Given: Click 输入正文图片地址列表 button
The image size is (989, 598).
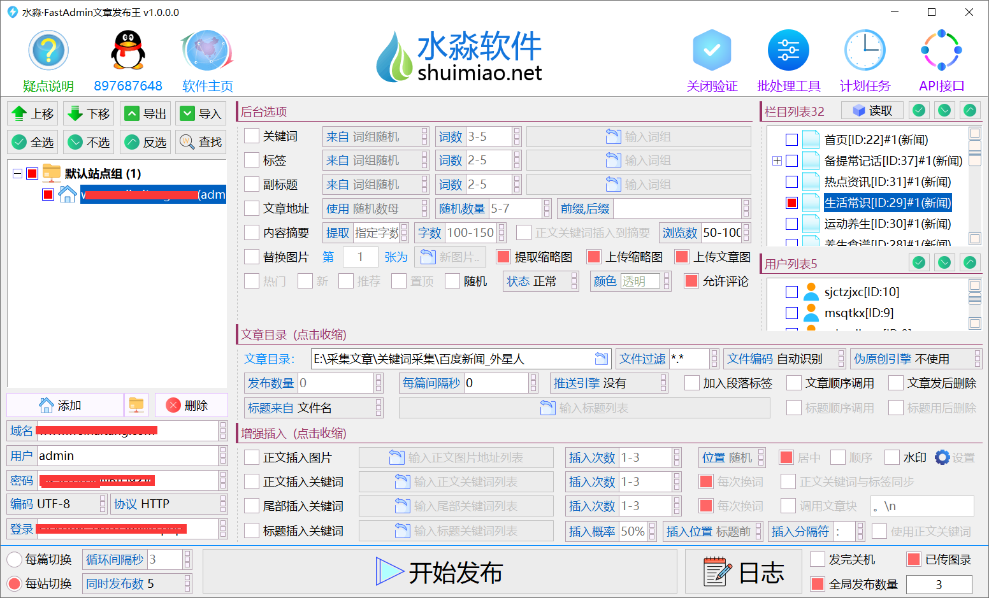Looking at the screenshot, I should pyautogui.click(x=456, y=457).
